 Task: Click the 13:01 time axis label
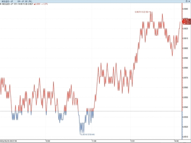pyautogui.click(x=133, y=141)
